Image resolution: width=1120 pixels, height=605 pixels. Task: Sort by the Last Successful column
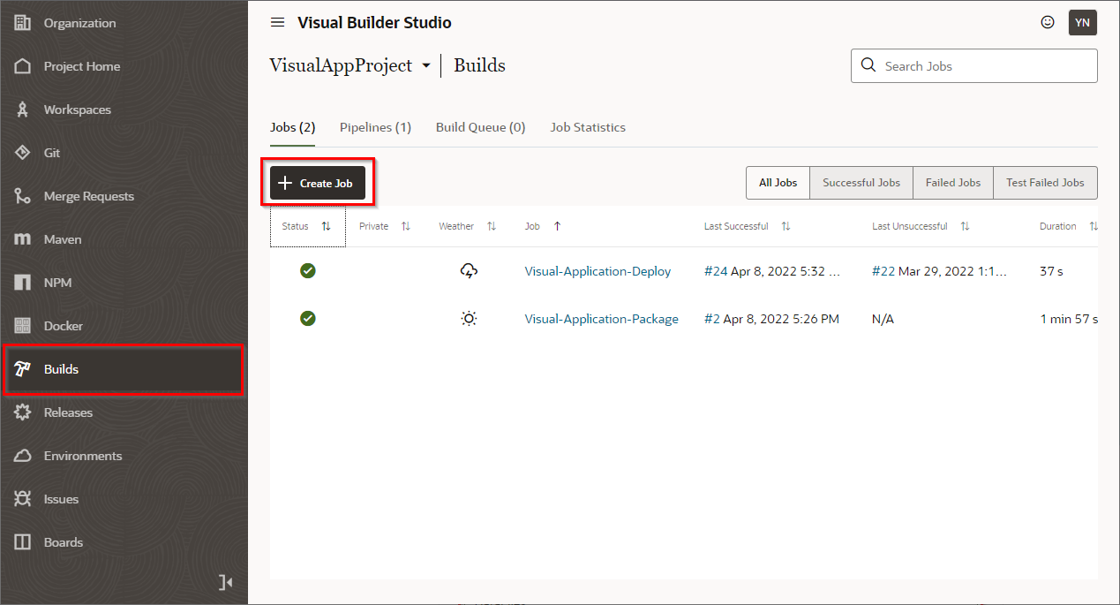(x=786, y=227)
